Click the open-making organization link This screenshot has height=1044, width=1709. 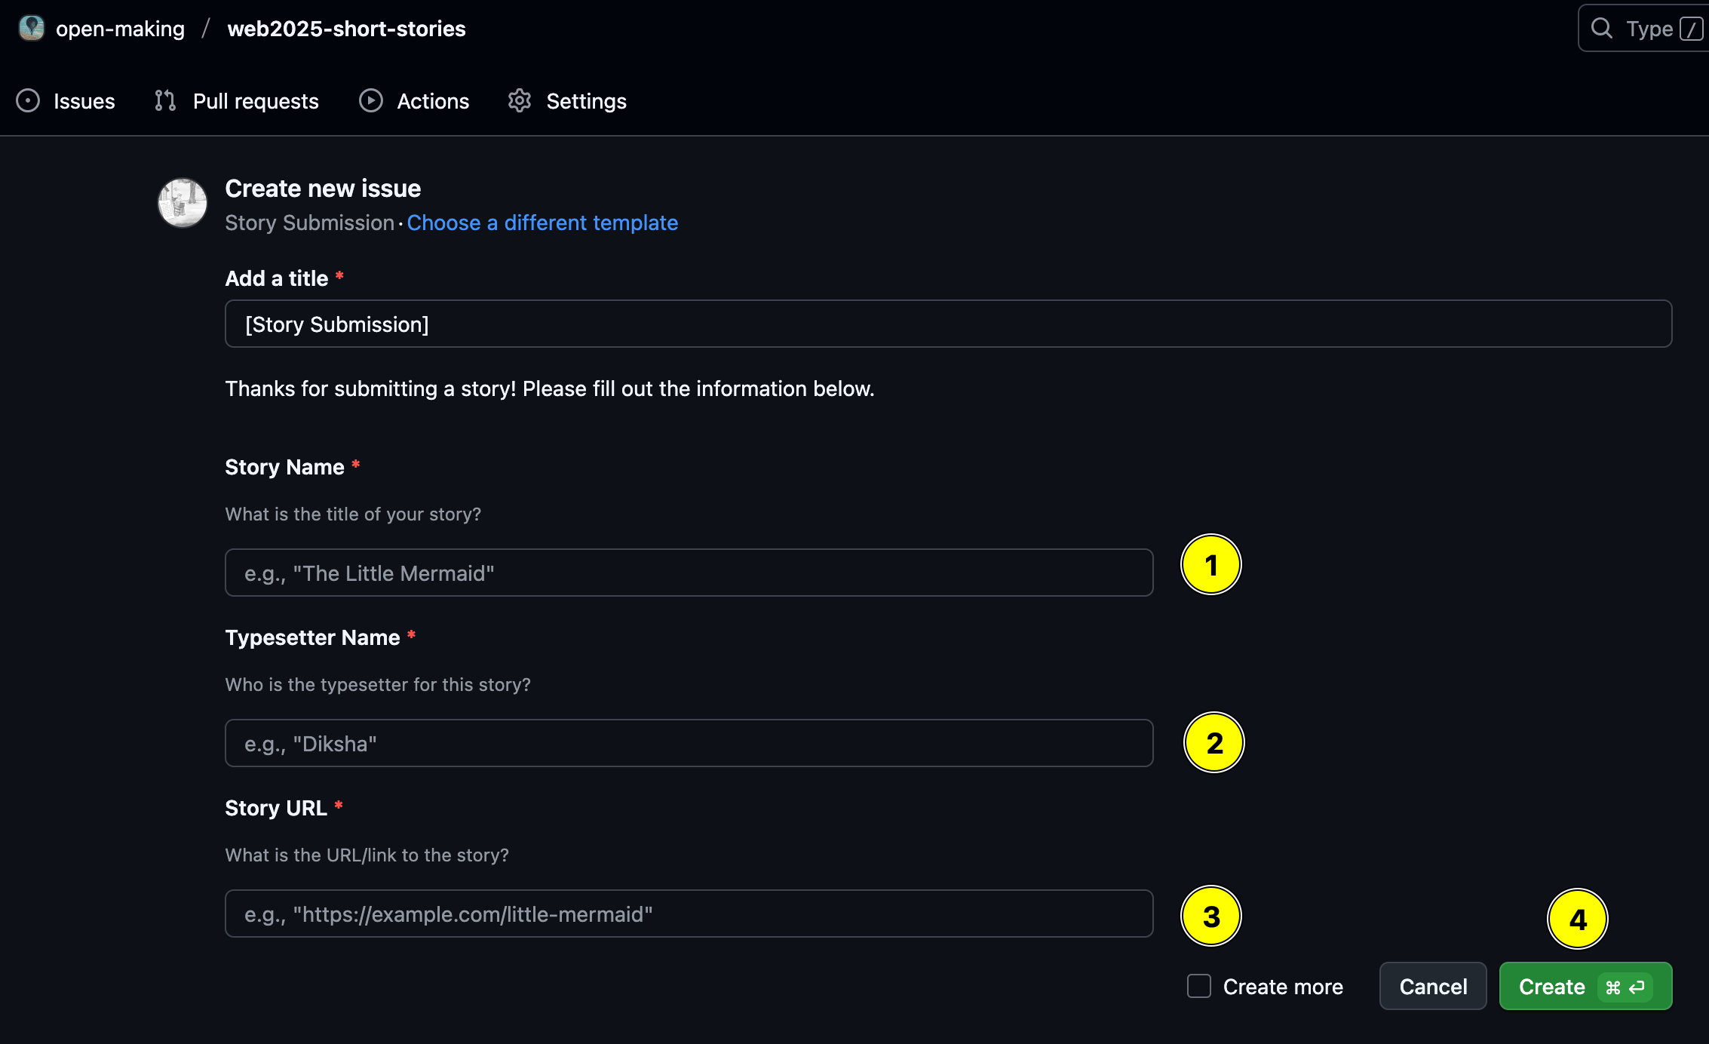point(120,29)
